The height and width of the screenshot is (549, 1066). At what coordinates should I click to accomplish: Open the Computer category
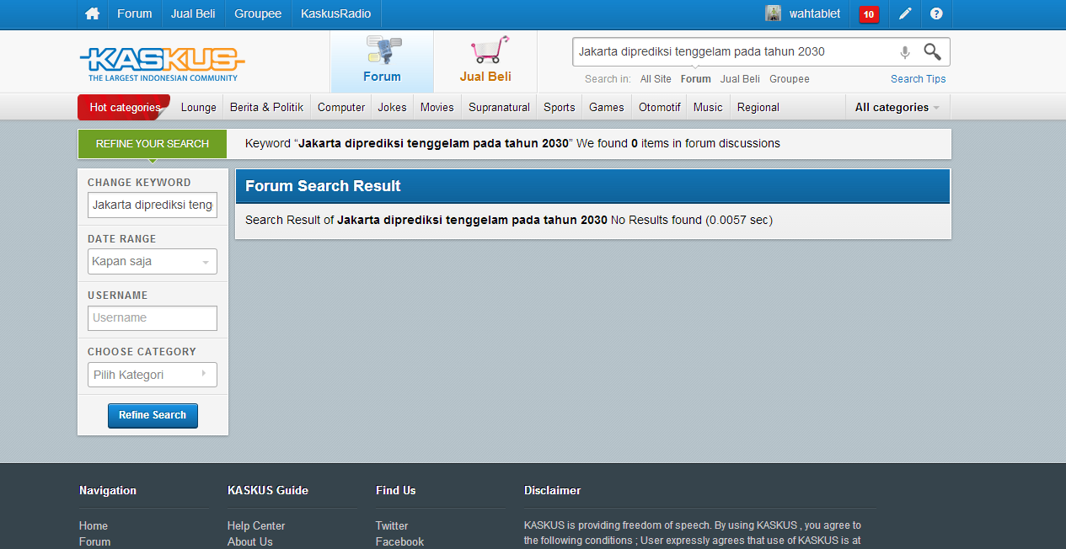pos(341,108)
